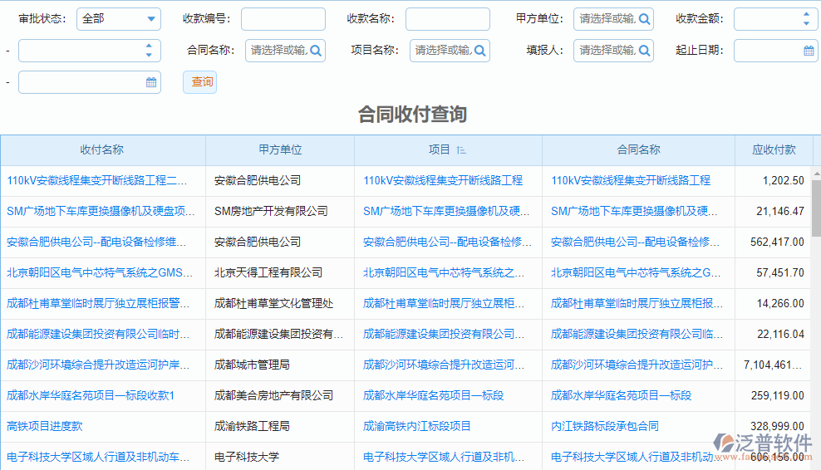Click stepper arrows on 收款金额 maximum field
The height and width of the screenshot is (470, 821).
tap(149, 51)
